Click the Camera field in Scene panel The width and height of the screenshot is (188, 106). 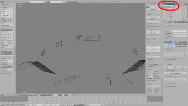tap(180, 31)
